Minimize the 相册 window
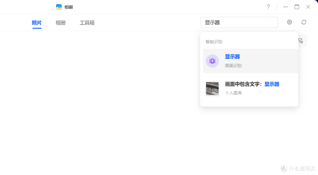This screenshot has width=318, height=175. tap(286, 7)
